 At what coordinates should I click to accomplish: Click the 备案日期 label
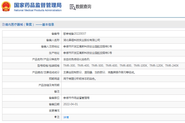pos(54,104)
